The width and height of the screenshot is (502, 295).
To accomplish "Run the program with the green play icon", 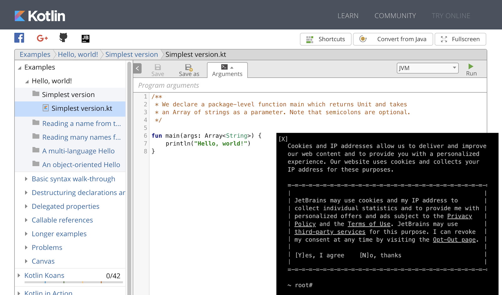I will 471,67.
